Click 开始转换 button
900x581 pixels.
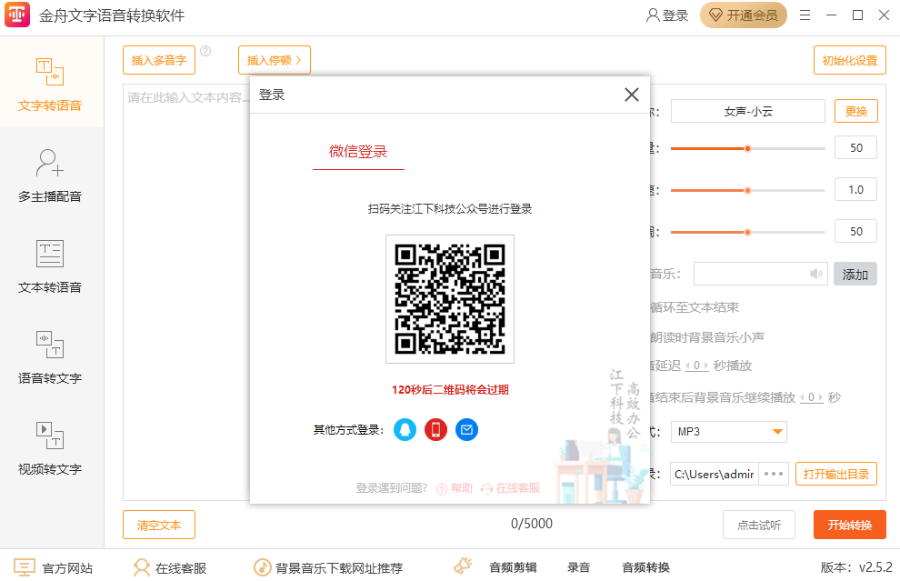pyautogui.click(x=850, y=525)
